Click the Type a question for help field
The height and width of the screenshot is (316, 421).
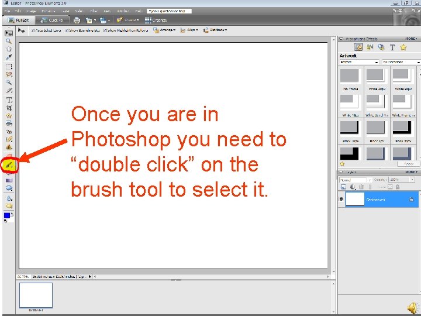click(x=169, y=11)
